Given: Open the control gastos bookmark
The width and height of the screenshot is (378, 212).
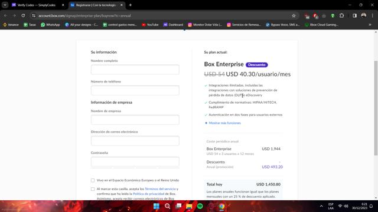Looking at the screenshot, I should point(120,25).
